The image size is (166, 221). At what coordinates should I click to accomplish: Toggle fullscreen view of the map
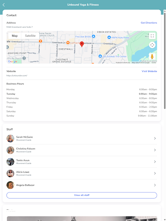pyautogui.click(x=152, y=36)
